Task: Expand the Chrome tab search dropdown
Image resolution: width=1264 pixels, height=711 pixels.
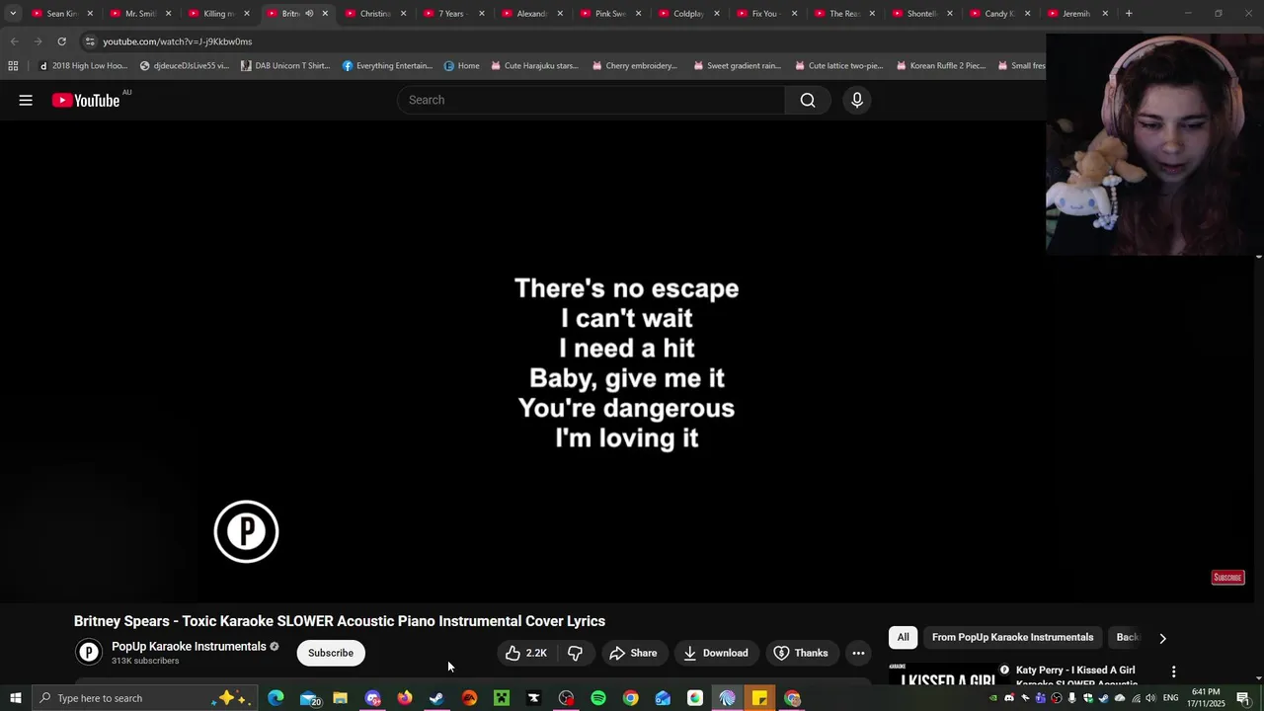Action: (13, 14)
